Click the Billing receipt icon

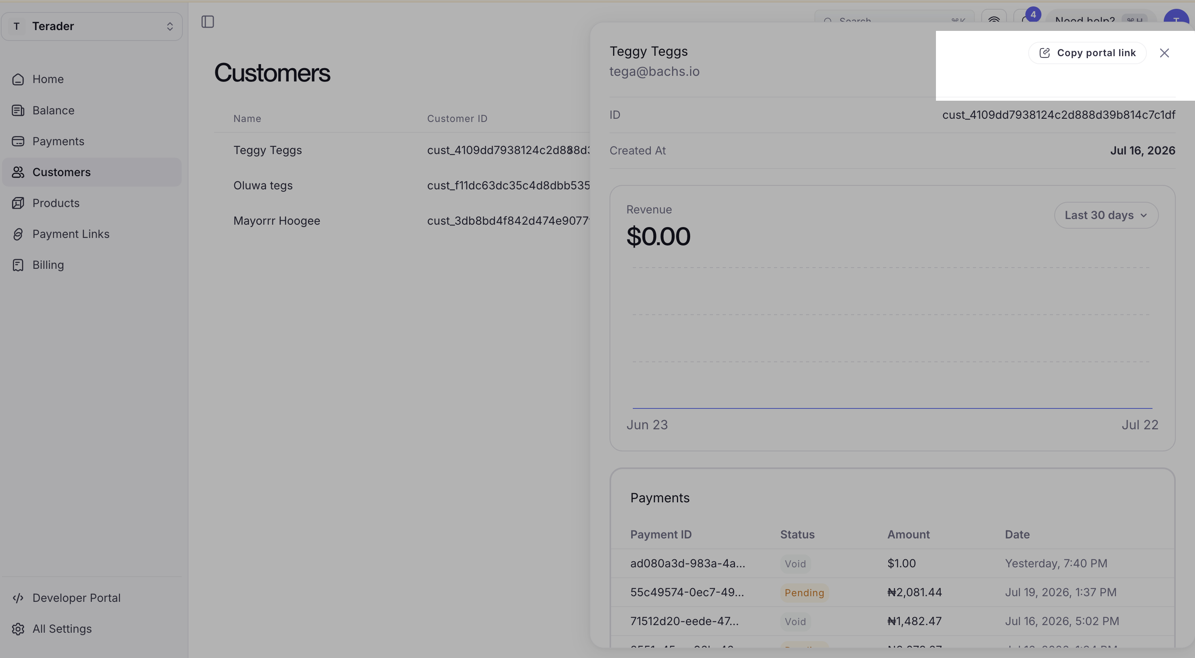(18, 265)
